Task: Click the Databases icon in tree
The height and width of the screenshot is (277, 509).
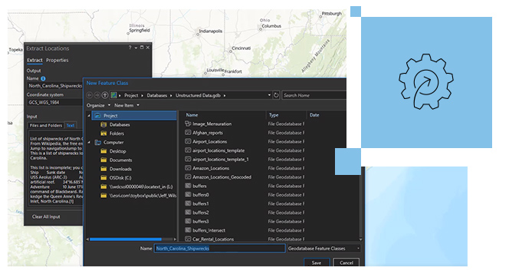Action: pyautogui.click(x=103, y=124)
